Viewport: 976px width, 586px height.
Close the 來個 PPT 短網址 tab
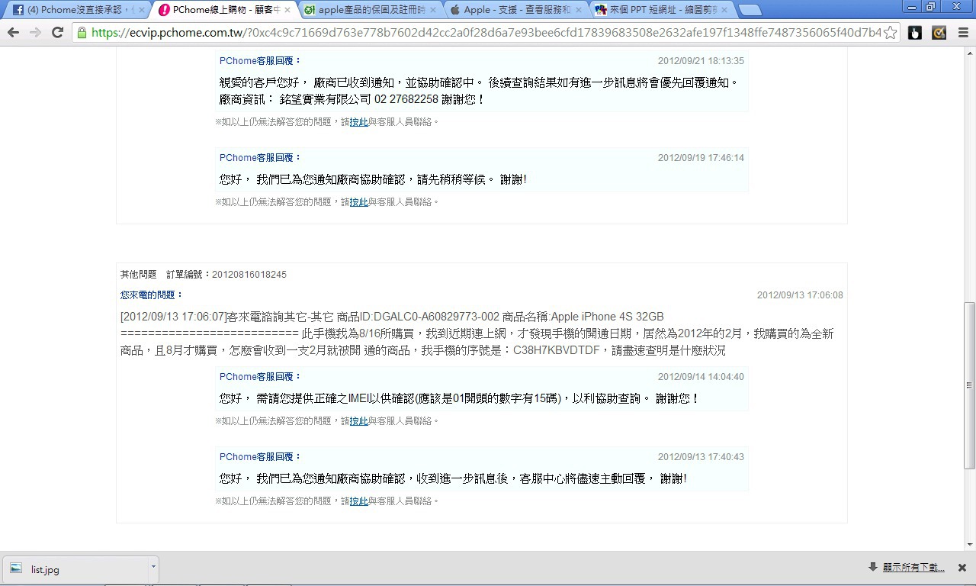[724, 11]
